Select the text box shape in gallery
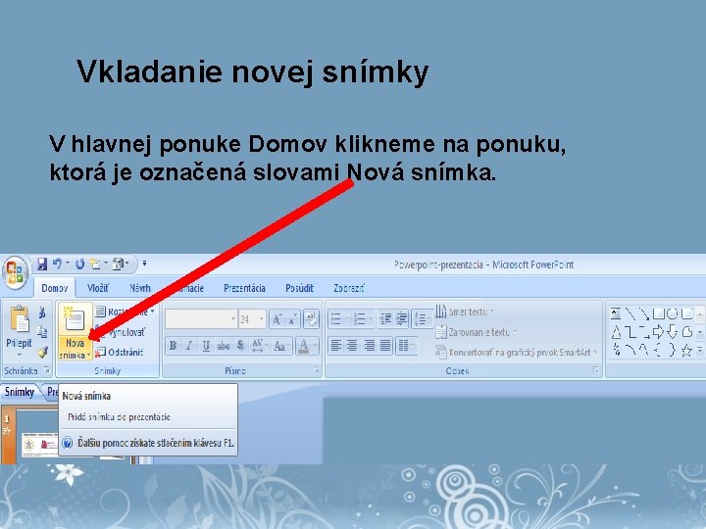706x529 pixels. tap(616, 313)
